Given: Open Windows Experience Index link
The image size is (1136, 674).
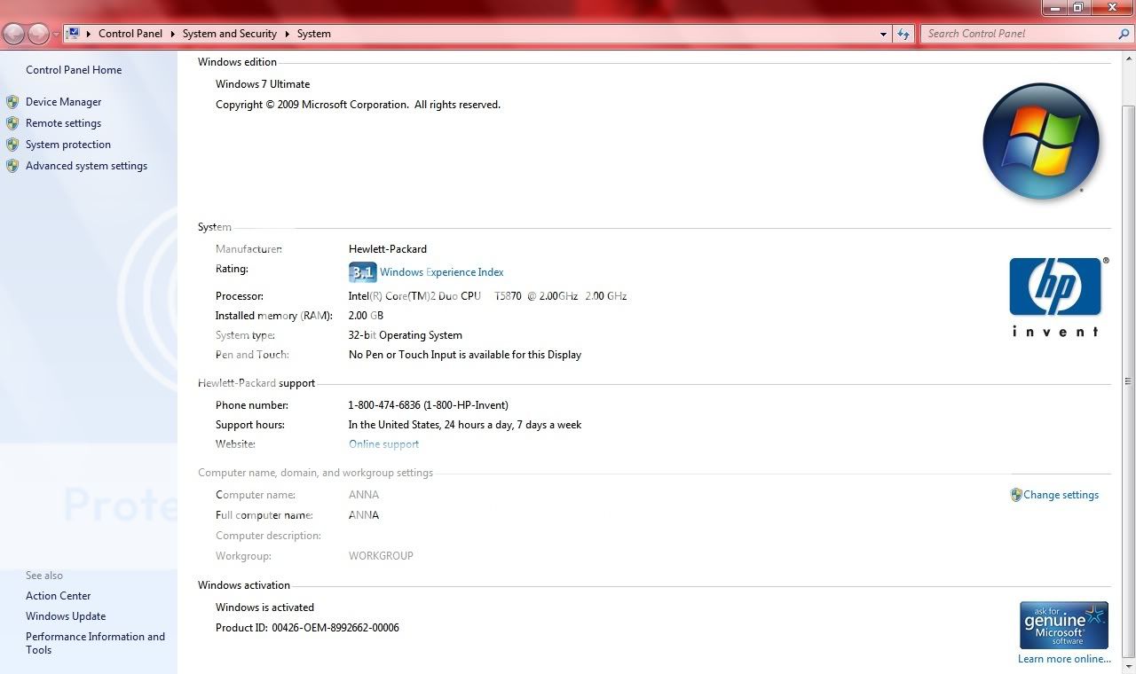Looking at the screenshot, I should click(x=442, y=272).
